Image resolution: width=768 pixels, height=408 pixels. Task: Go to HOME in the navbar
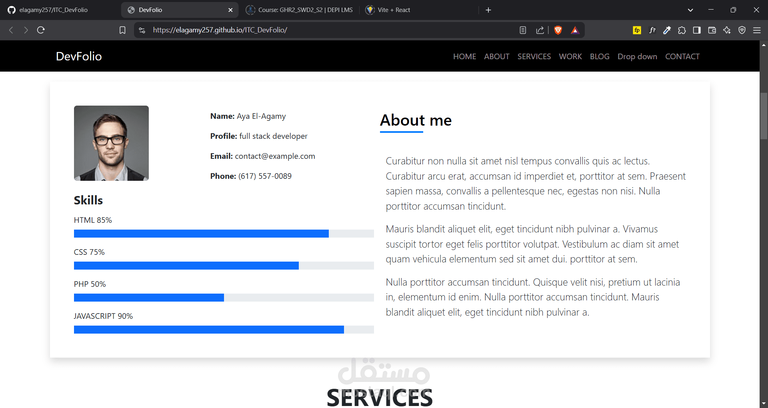[464, 56]
